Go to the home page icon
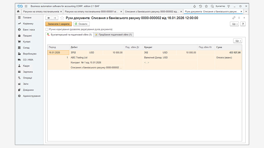 click(x=18, y=12)
